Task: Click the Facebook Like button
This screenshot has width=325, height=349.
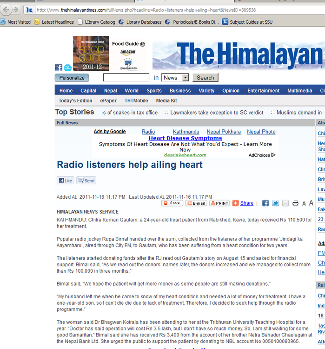Action: point(65,181)
